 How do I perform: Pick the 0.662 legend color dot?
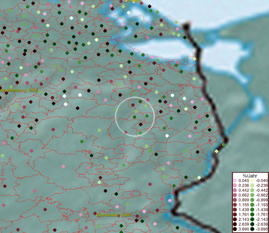pyautogui.click(x=235, y=195)
